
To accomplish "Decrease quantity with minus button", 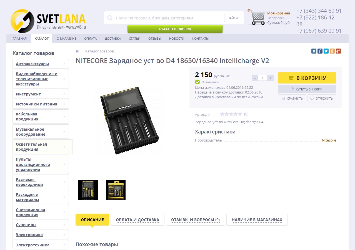I will coord(255,78).
